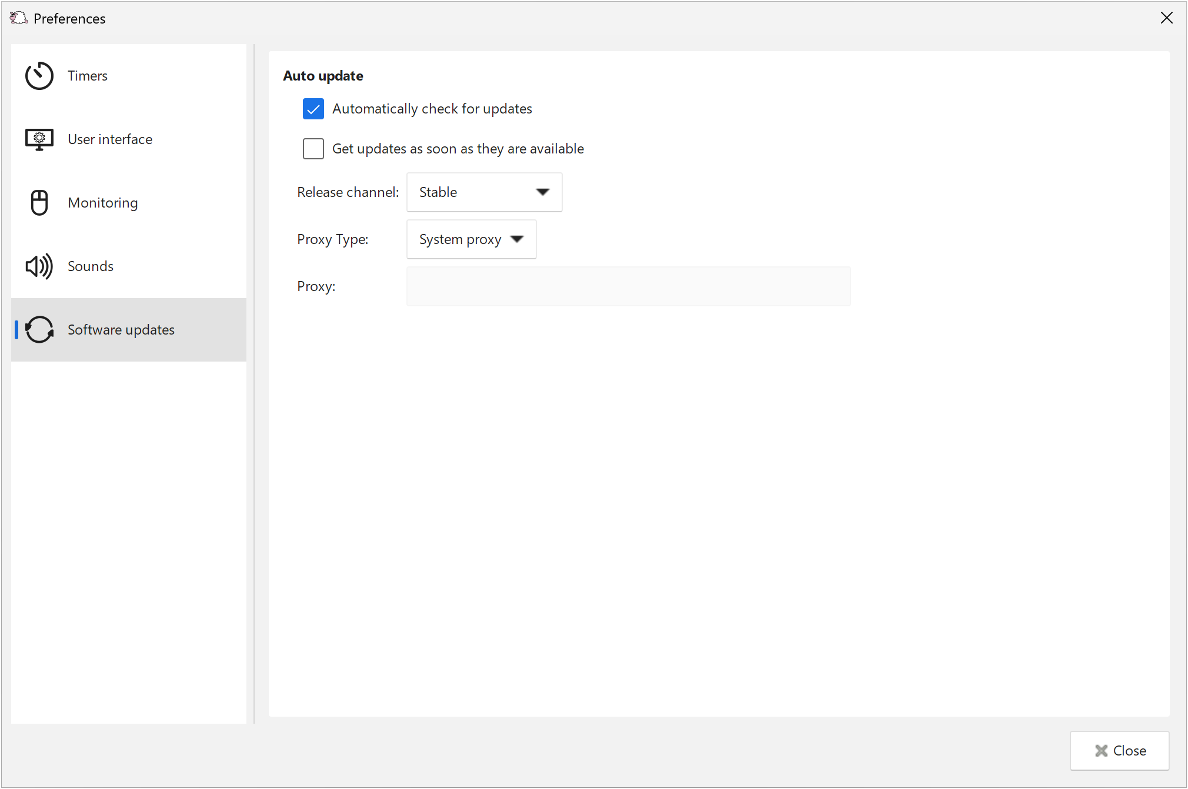The height and width of the screenshot is (789, 1188).
Task: Select Software updates in the sidebar
Action: pyautogui.click(x=129, y=330)
